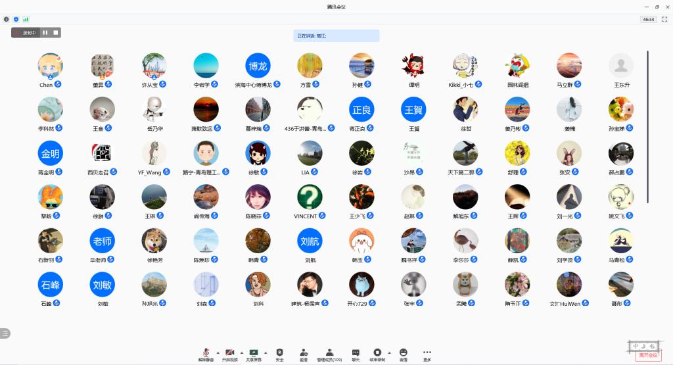This screenshot has width=673, height=365.
Task: Expand the arrow next to 解除静音
Action: pyautogui.click(x=218, y=353)
